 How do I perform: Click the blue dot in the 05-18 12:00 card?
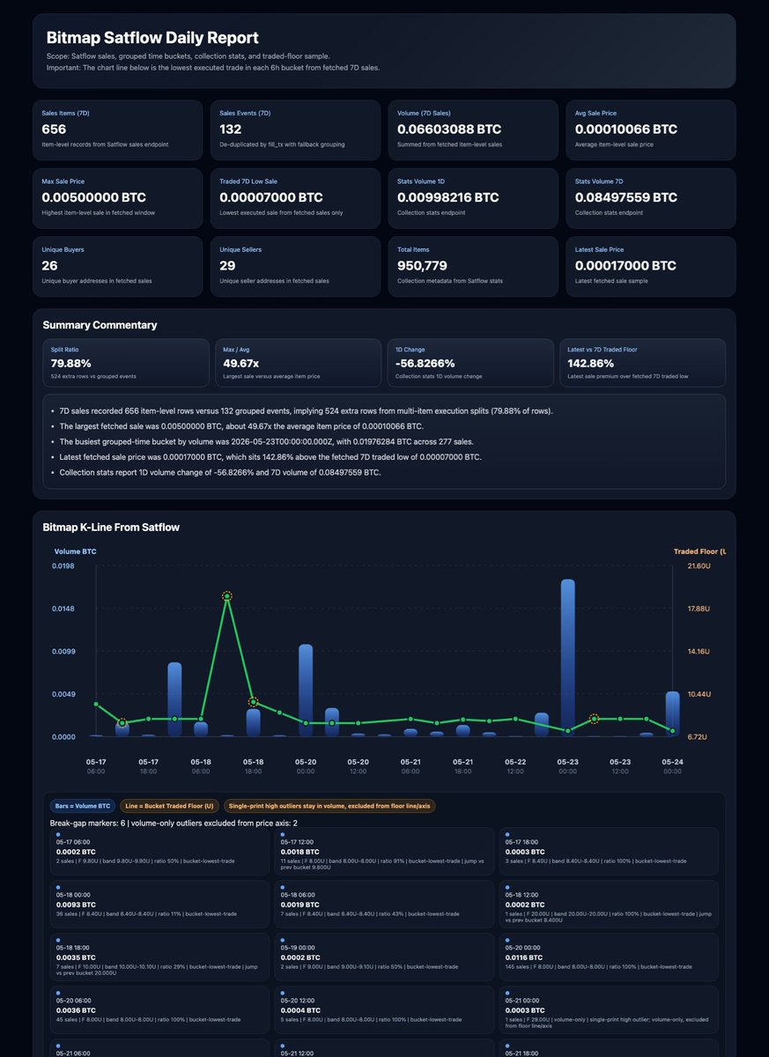(x=507, y=886)
